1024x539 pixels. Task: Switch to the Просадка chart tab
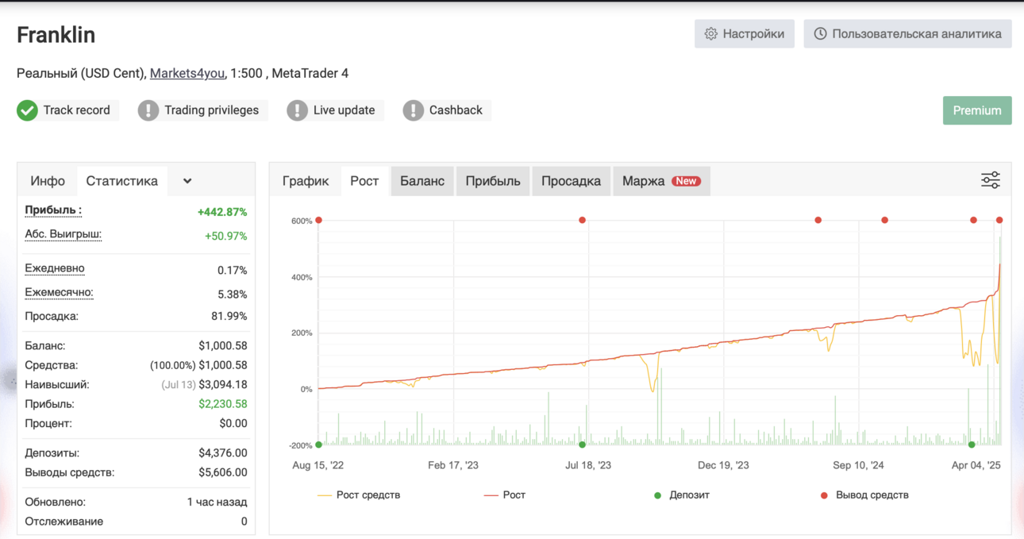click(571, 181)
